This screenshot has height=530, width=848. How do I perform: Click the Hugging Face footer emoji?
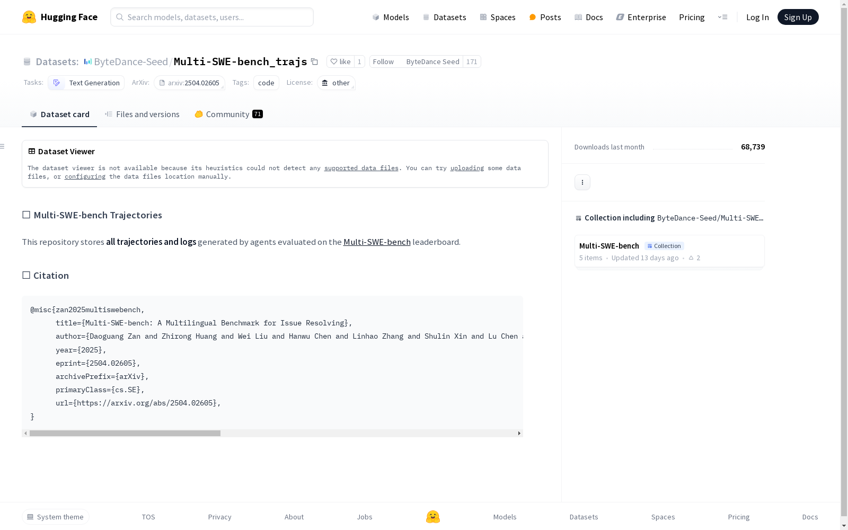tap(433, 517)
